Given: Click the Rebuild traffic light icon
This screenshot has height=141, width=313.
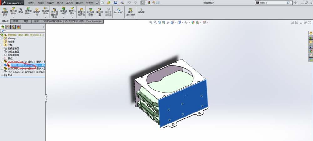Looking at the screenshot, I should (149, 3).
